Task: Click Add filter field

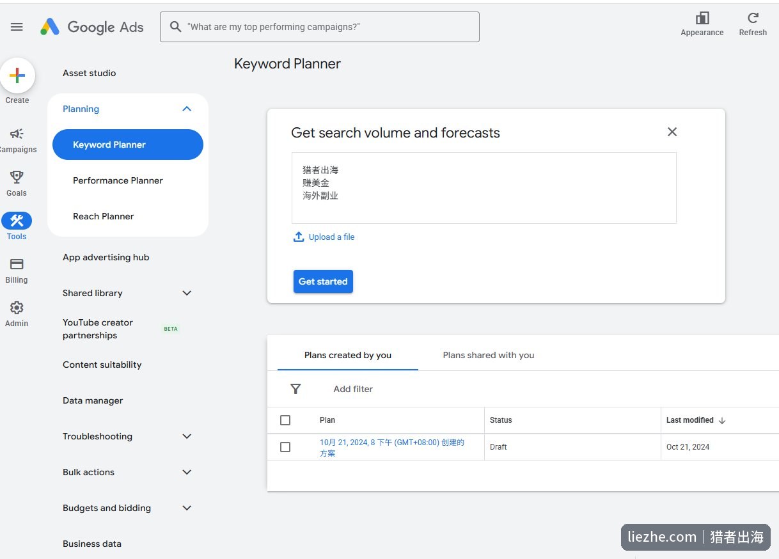Action: (x=353, y=389)
